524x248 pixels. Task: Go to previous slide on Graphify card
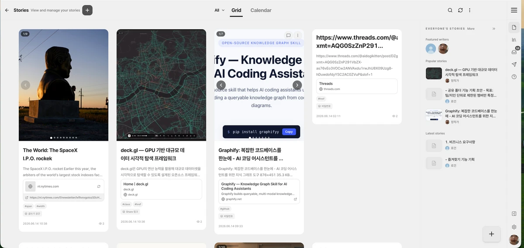(x=221, y=85)
